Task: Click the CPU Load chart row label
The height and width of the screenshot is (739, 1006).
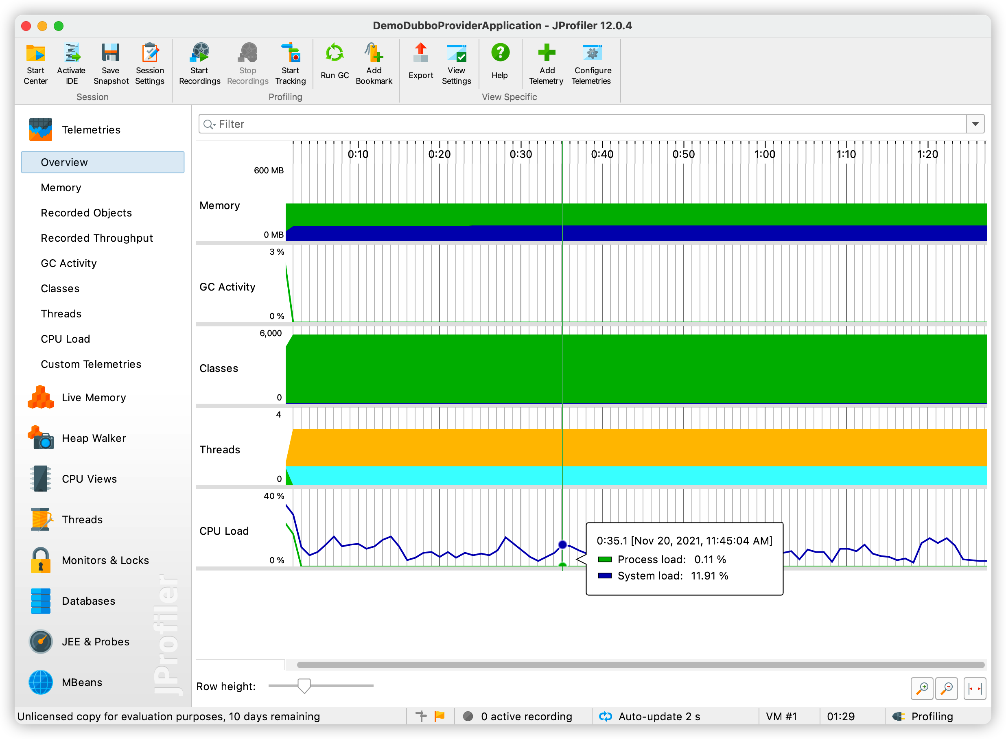Action: point(224,531)
